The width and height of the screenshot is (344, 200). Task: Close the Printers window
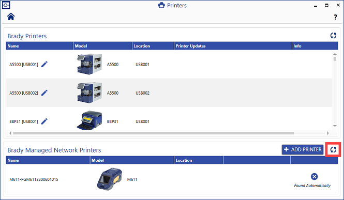[x=338, y=5]
